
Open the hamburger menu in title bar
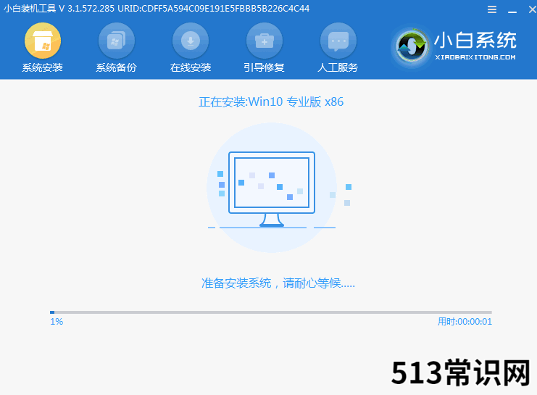(492, 9)
